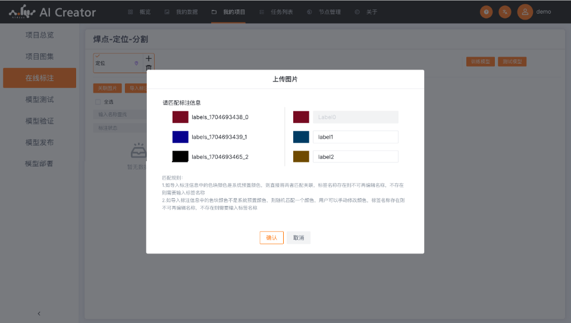This screenshot has width=571, height=323.
Task: Open the demo user avatar icon
Action: 525,12
